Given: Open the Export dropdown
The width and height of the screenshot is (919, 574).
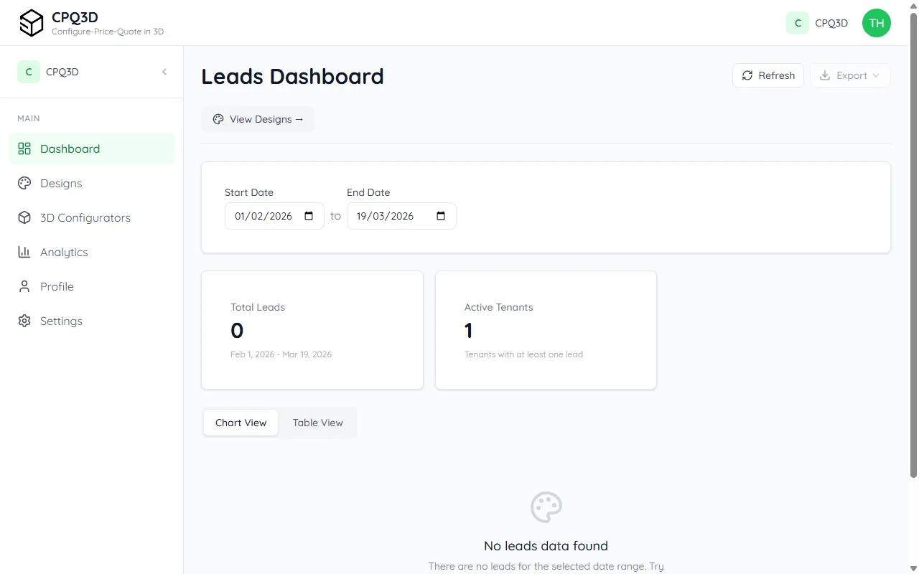Looking at the screenshot, I should [x=850, y=75].
